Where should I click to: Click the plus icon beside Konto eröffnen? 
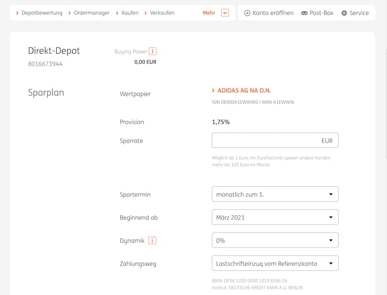247,13
